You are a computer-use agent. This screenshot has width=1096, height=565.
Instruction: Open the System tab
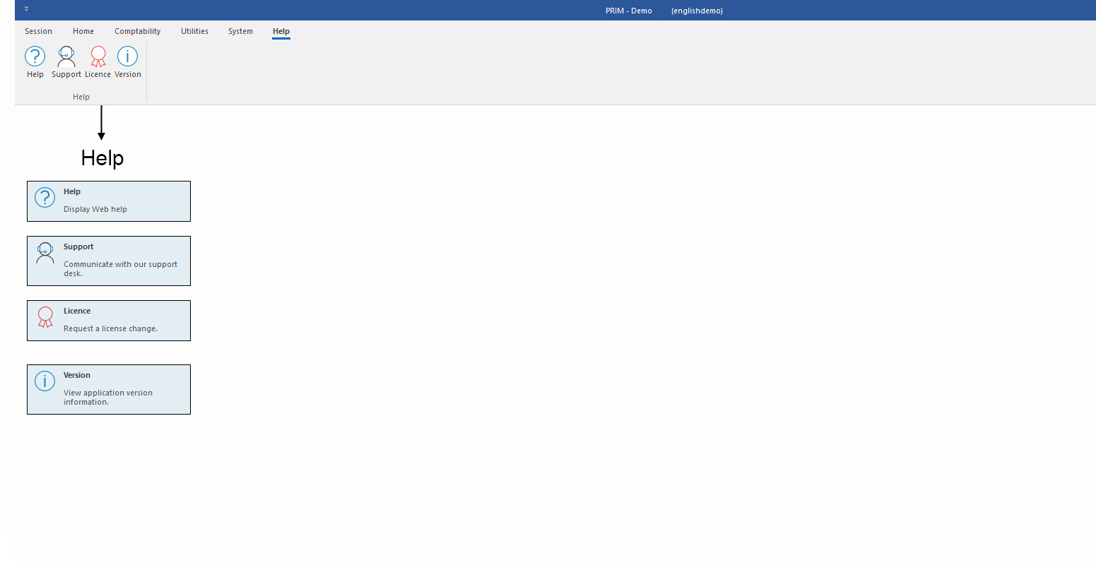tap(240, 31)
